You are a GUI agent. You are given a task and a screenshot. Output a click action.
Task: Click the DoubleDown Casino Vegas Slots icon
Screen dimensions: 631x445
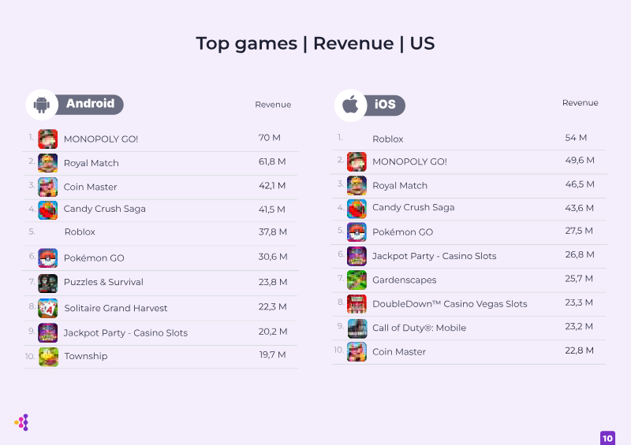tap(357, 304)
